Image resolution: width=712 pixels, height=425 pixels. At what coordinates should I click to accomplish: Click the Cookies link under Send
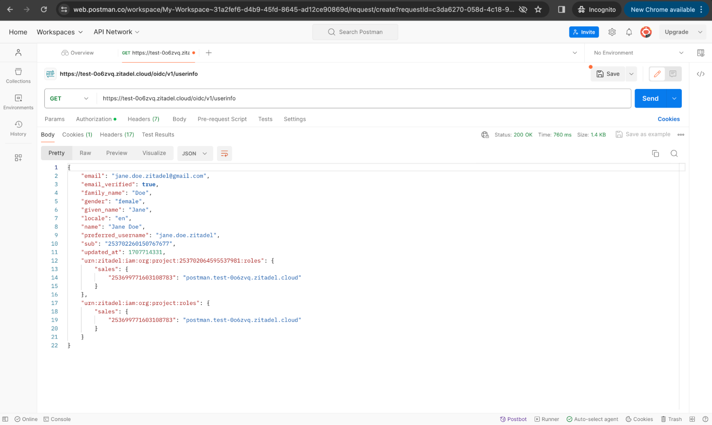[x=669, y=119]
